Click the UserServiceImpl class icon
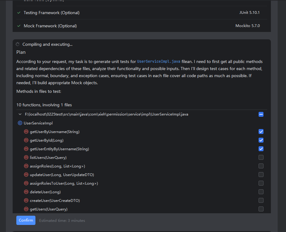286x232 pixels. coord(20,123)
